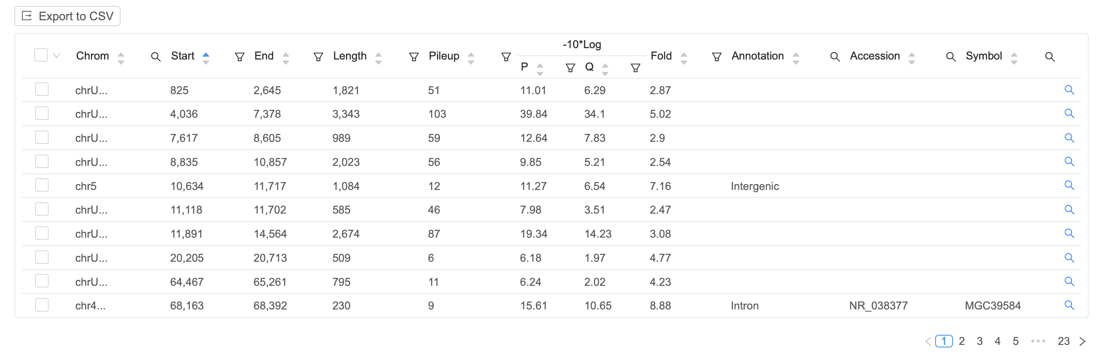Click the pagination ellipsis to jump pages

click(1038, 341)
